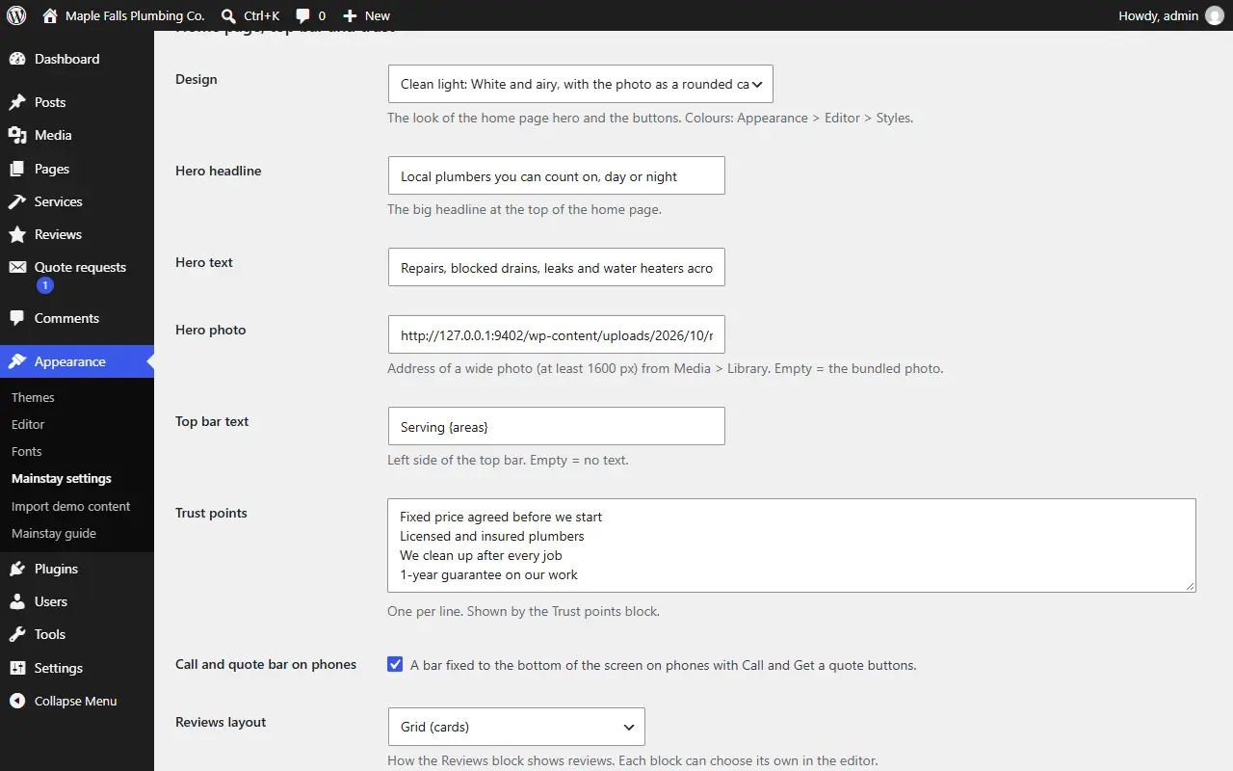Viewport: 1233px width, 771px height.
Task: Open Fonts submenu item
Action: [27, 451]
